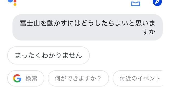This screenshot has height=95, width=170.
Task: Click the colorful Google G icon
Action: point(17,78)
